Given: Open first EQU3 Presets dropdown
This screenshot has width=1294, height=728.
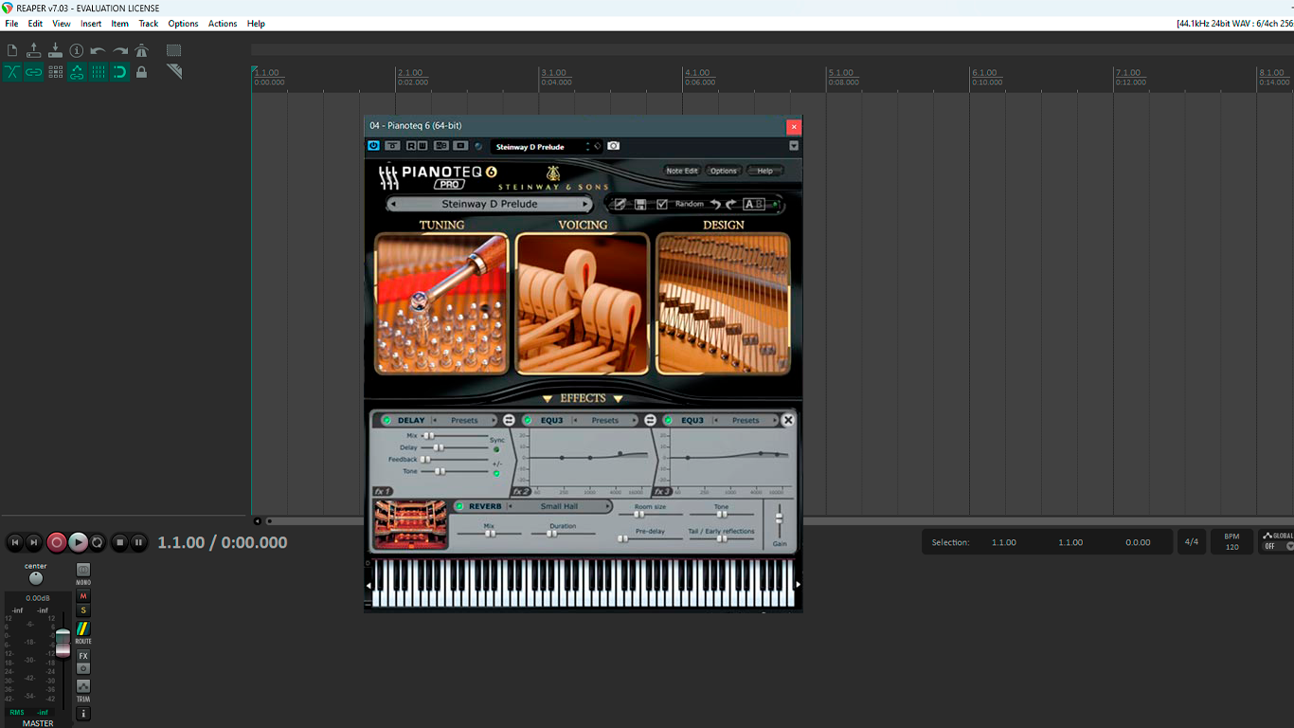Looking at the screenshot, I should (604, 420).
